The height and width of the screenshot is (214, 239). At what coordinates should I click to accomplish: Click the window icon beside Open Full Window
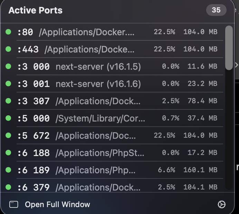(14, 204)
